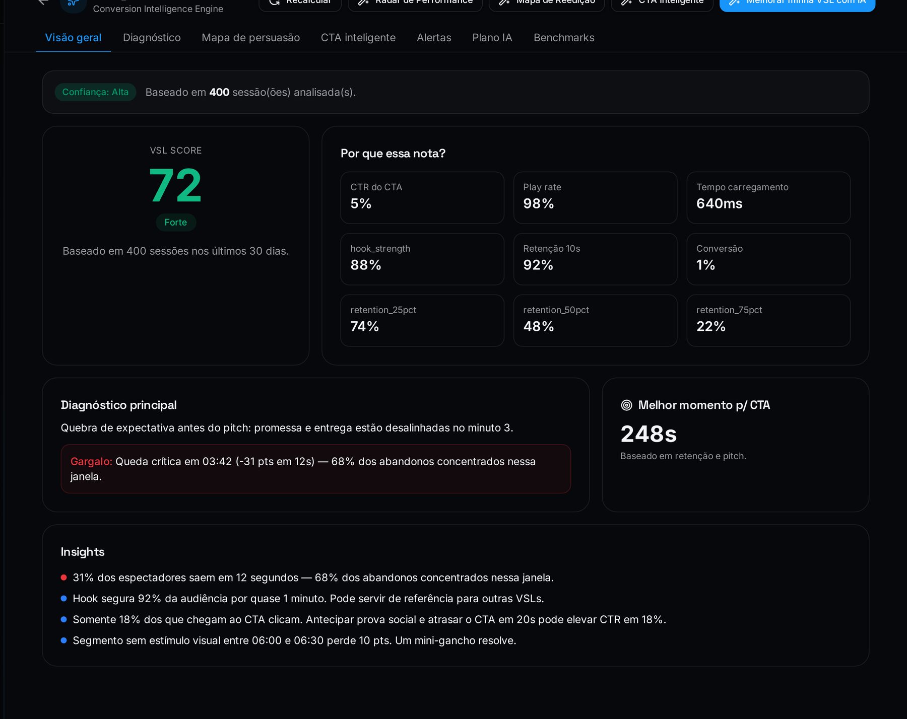Click the Diagnóstico principal heading

(118, 405)
